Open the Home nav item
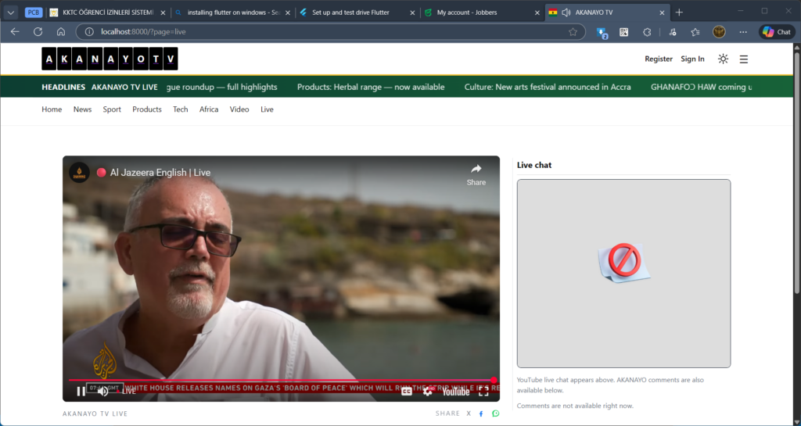 (52, 109)
